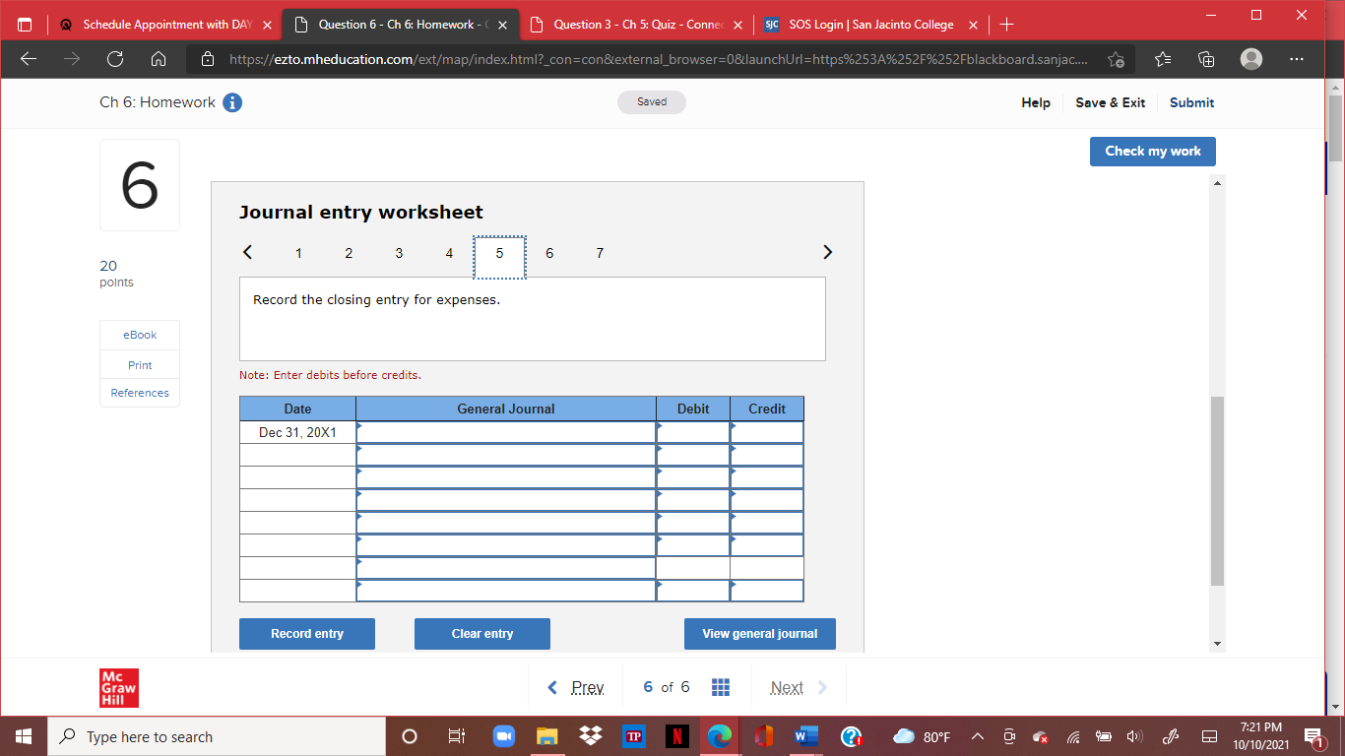Open the eBook link
The height and width of the screenshot is (756, 1345).
[x=139, y=335]
